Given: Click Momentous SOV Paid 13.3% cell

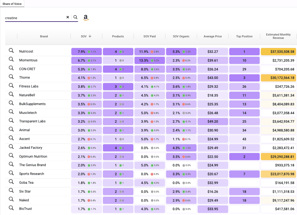Looking at the screenshot, I should [150, 61].
